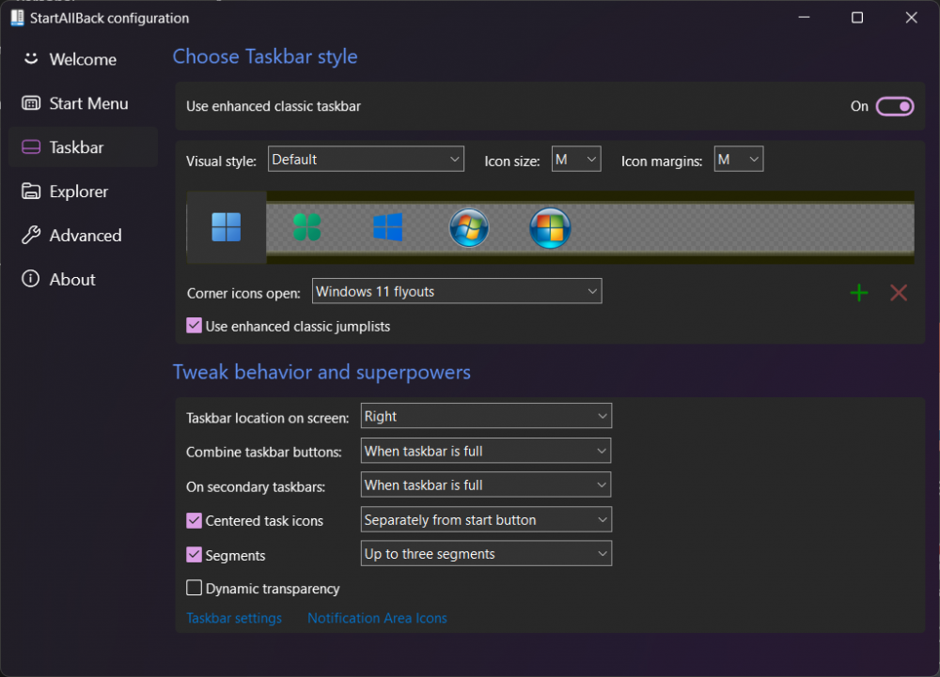The height and width of the screenshot is (677, 940).
Task: Turn off the enhanced classic taskbar switch
Action: (x=894, y=106)
